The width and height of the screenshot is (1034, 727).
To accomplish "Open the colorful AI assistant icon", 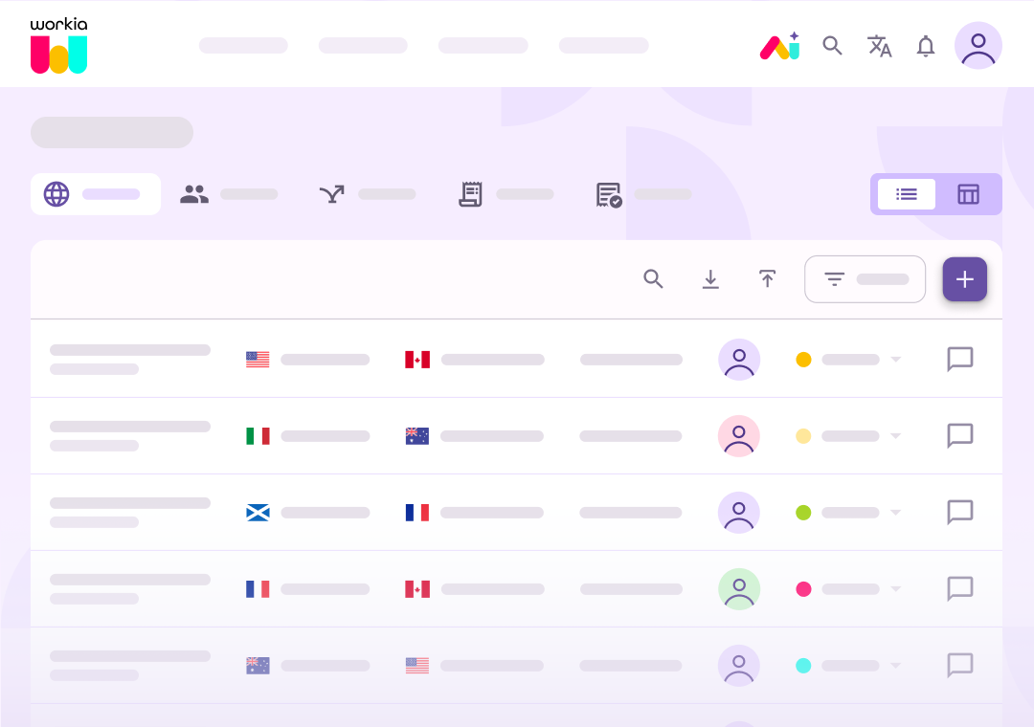I will (780, 46).
